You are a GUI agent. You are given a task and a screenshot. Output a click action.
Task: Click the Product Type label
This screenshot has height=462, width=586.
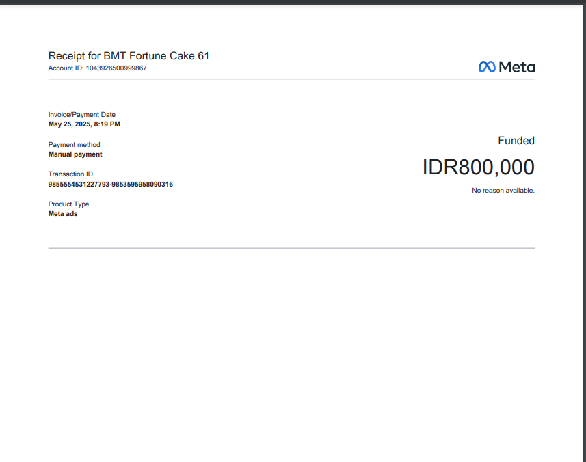coord(68,204)
